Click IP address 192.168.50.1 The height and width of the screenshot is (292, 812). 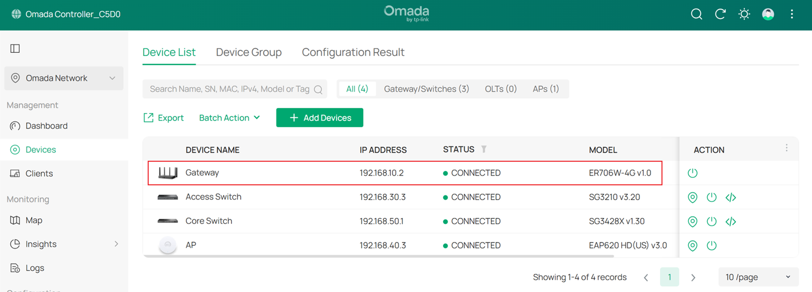point(382,221)
